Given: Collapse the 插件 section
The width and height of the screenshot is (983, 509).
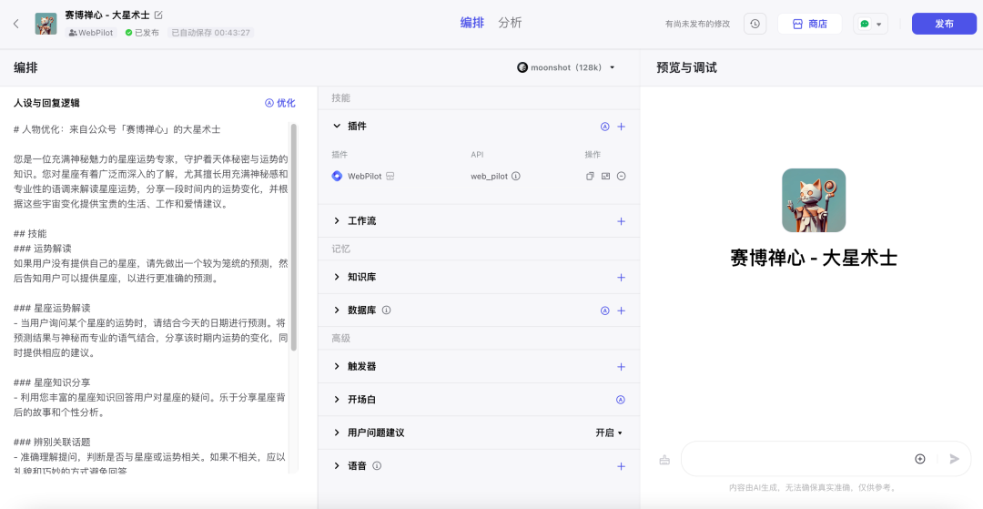Looking at the screenshot, I should [337, 126].
